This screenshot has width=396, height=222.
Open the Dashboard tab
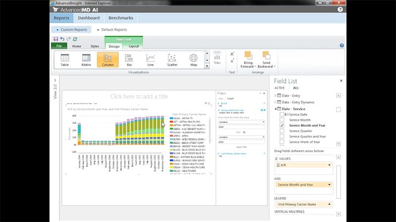[89, 18]
